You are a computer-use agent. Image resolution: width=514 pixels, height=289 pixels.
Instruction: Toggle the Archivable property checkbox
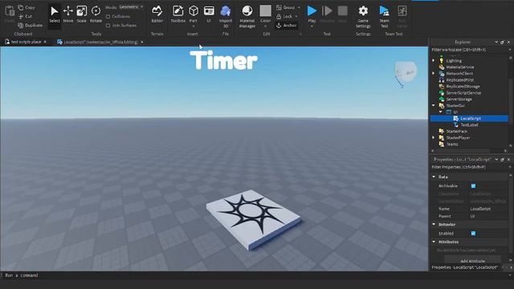click(473, 185)
